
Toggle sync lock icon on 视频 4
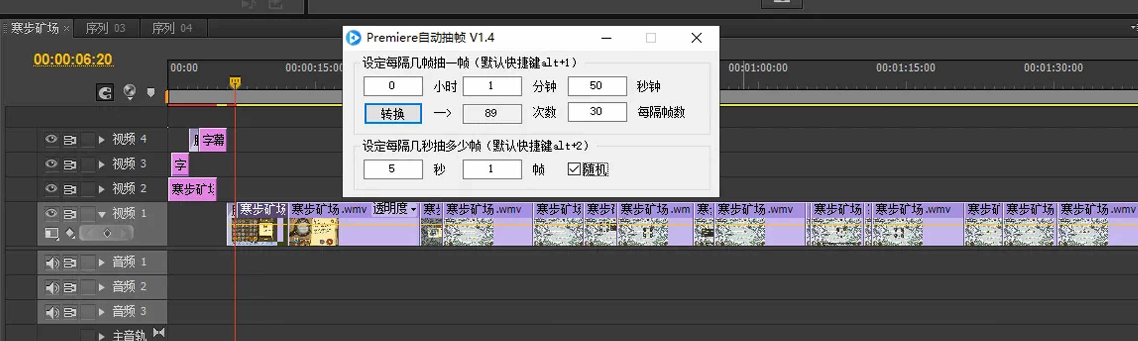click(x=70, y=140)
